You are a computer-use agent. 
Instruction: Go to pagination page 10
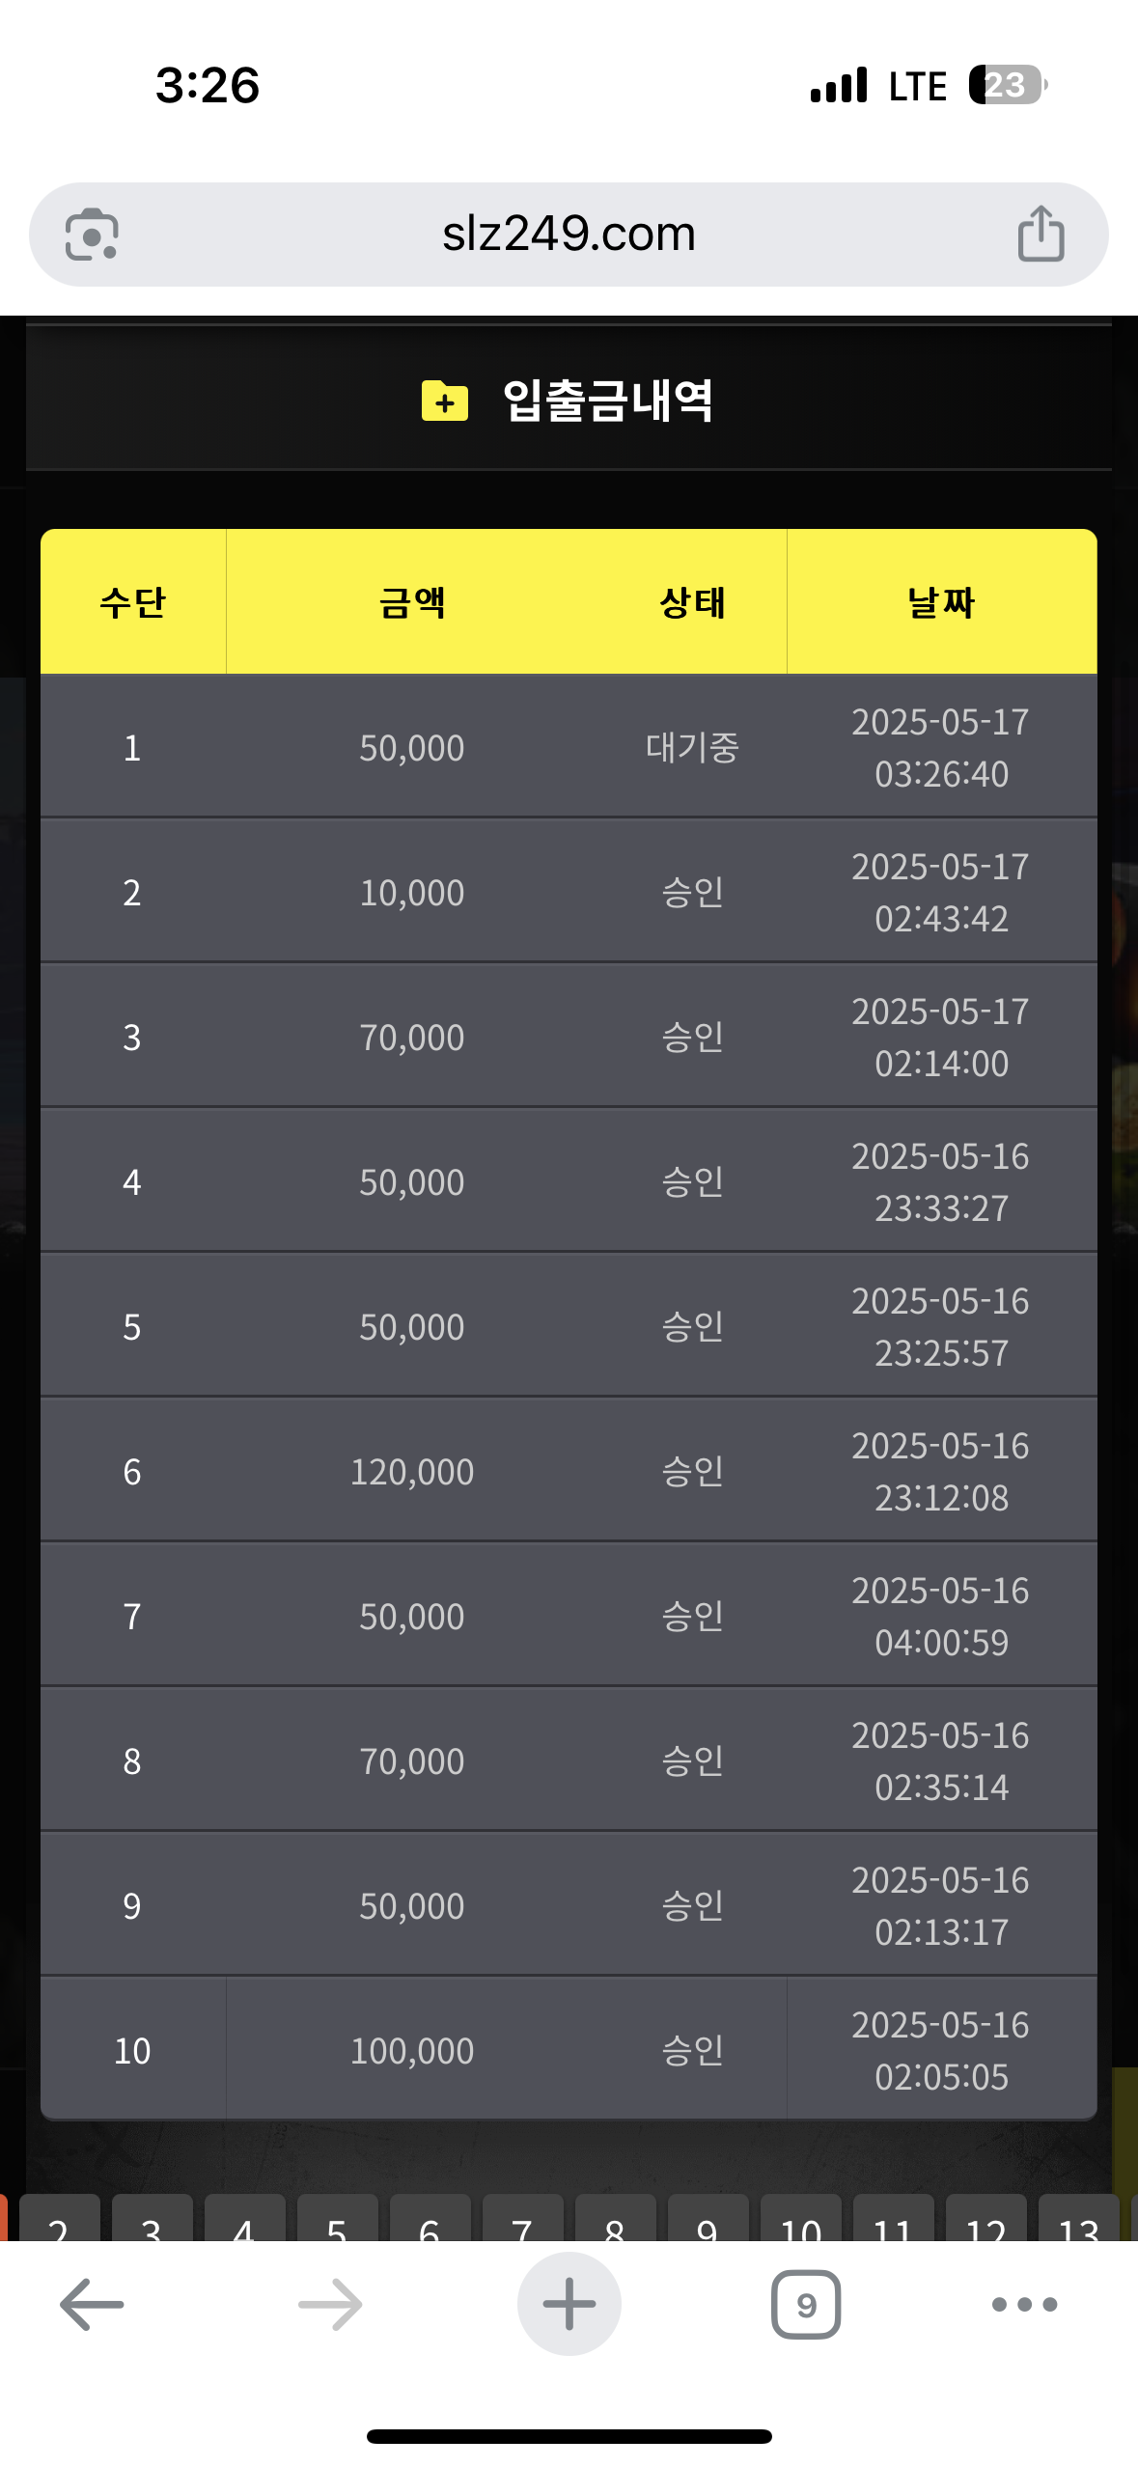coord(800,2222)
